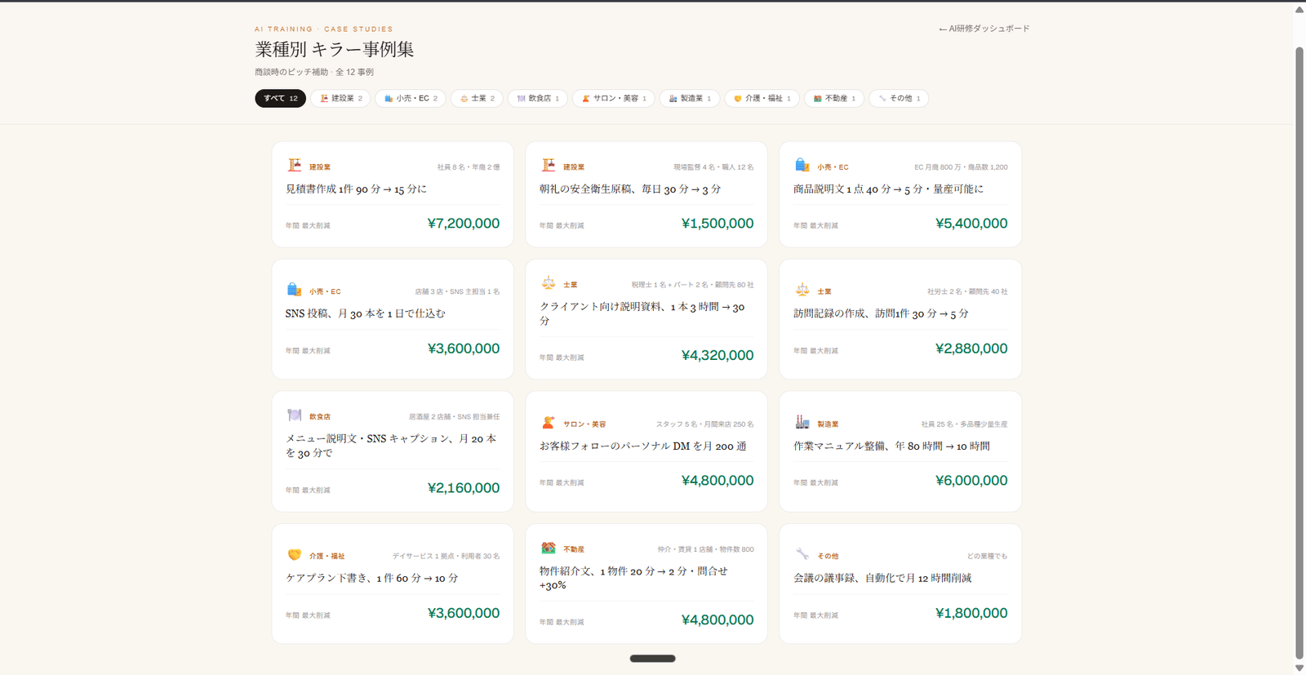This screenshot has width=1306, height=675.
Task: Filter cases by 製造業
Action: coord(690,98)
